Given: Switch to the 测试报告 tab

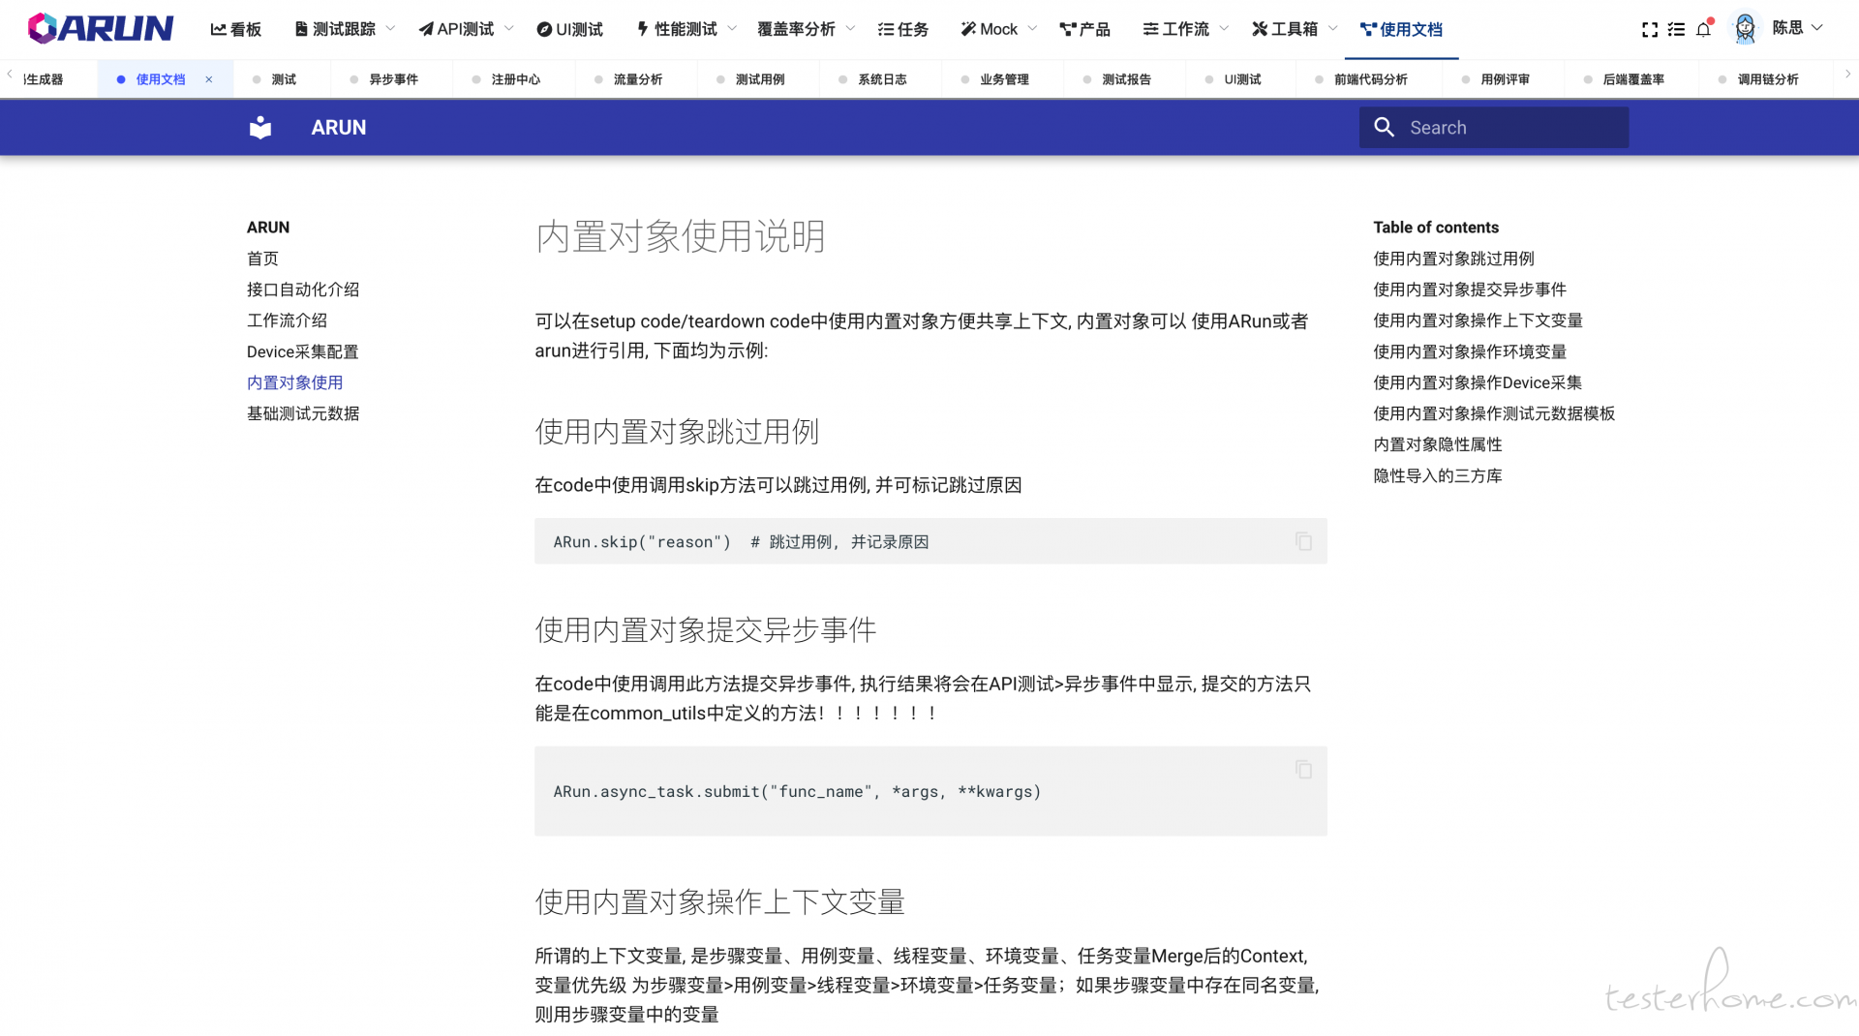Looking at the screenshot, I should 1126,79.
